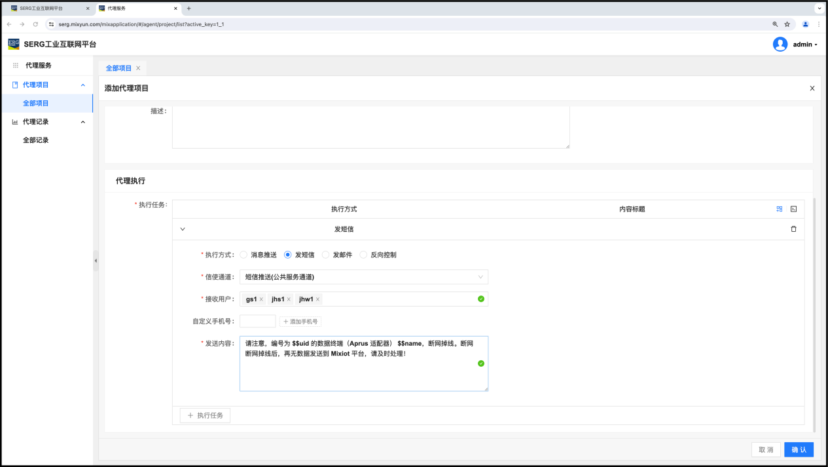
Task: Select the 消息推送 radio option
Action: tap(244, 255)
